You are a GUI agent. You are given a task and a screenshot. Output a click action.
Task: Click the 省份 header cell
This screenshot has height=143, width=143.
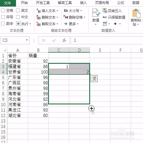(x=17, y=55)
